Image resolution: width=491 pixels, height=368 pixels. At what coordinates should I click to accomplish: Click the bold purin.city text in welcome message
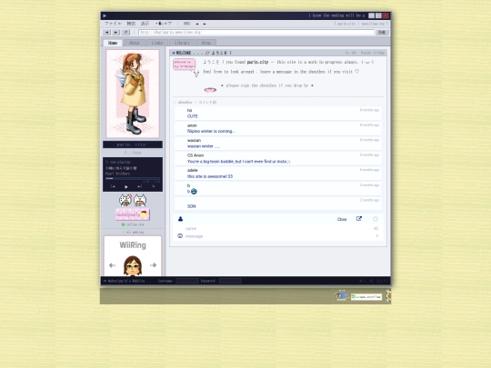(x=257, y=63)
